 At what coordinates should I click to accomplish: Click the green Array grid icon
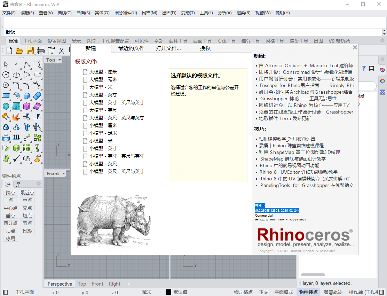tap(27, 148)
